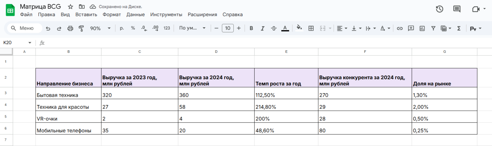Screen dimensions: 492x146
Task: Format as percent
Action: point(133,28)
